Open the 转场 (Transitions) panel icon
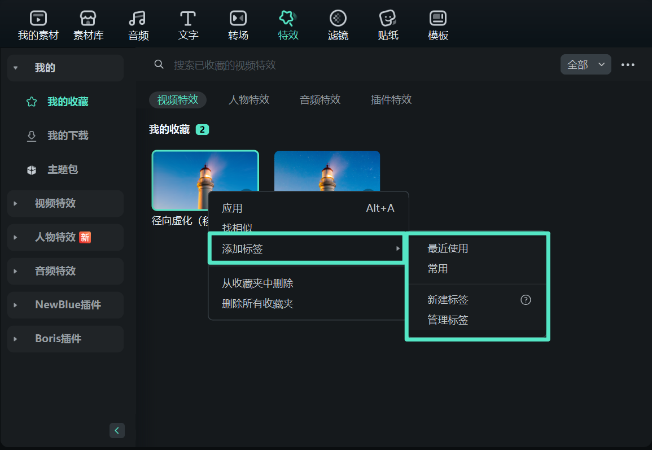Viewport: 652px width, 450px height. 238,24
